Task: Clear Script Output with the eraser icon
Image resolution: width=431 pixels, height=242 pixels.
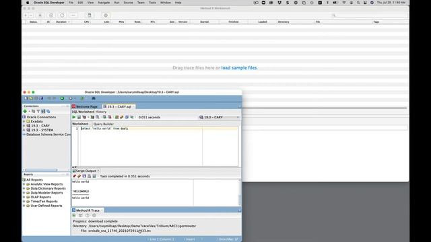Action: coord(79,176)
